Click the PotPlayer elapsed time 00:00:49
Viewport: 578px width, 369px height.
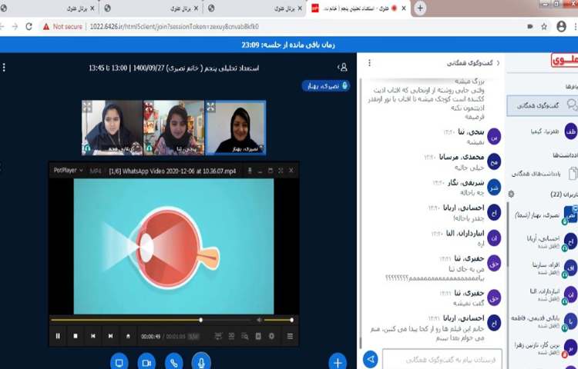(150, 336)
